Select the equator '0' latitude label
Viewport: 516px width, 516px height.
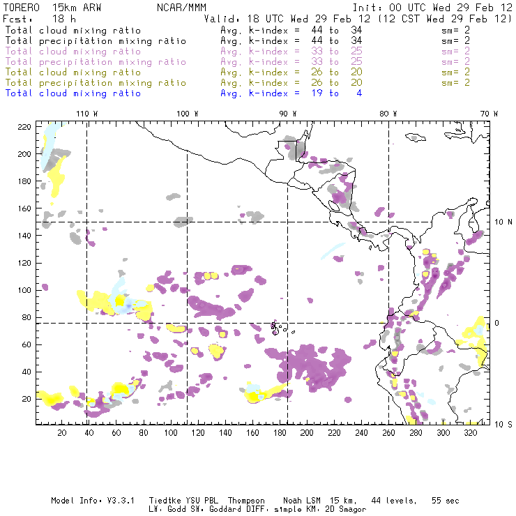pos(497,323)
